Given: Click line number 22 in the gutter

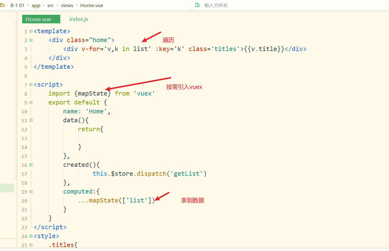Looking at the screenshot, I should click(24, 219).
